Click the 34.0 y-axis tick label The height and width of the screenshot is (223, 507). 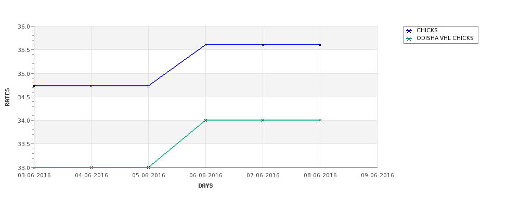click(x=24, y=121)
